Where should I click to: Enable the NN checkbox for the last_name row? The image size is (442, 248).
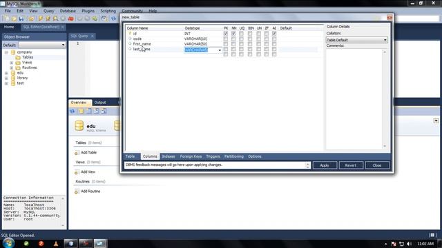tap(233, 49)
